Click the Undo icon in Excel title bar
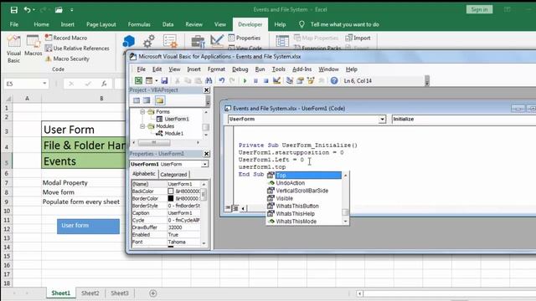Image resolution: width=536 pixels, height=301 pixels. 27,10
